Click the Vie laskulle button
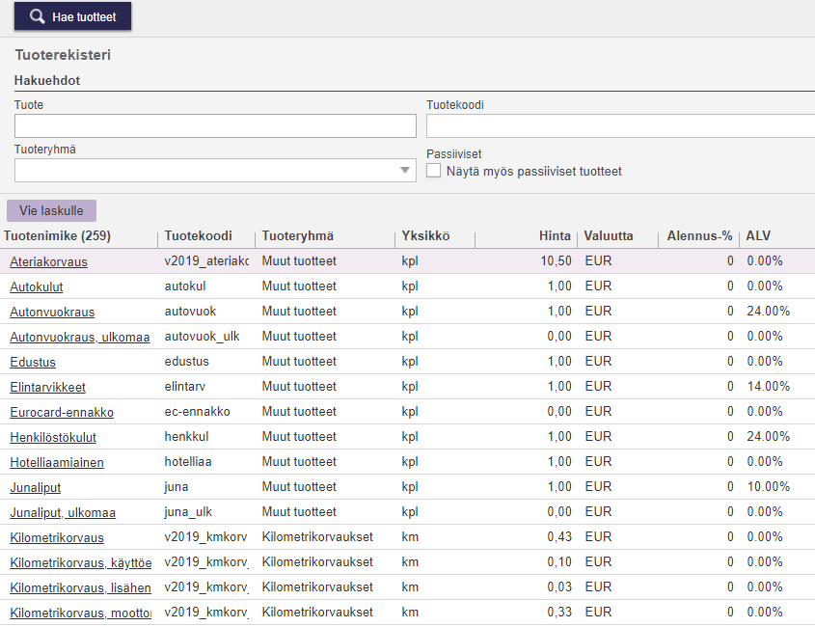Image resolution: width=815 pixels, height=627 pixels. coord(51,210)
